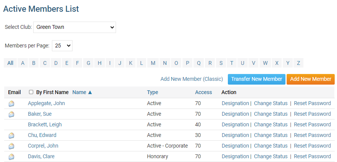This screenshot has width=337, height=162.
Task: Show All members in alphabet filter
Action: (x=10, y=63)
